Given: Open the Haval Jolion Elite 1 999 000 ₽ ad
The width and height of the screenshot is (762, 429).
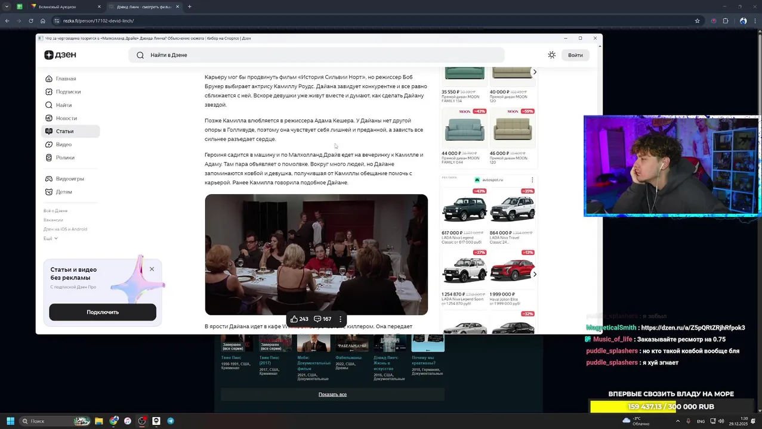Looking at the screenshot, I should [x=512, y=278].
